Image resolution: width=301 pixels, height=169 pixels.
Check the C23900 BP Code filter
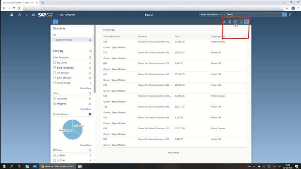point(54,155)
